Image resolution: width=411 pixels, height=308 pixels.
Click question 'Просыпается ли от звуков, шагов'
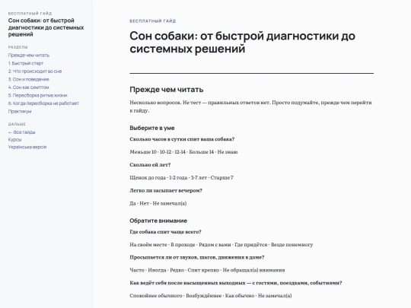click(197, 257)
